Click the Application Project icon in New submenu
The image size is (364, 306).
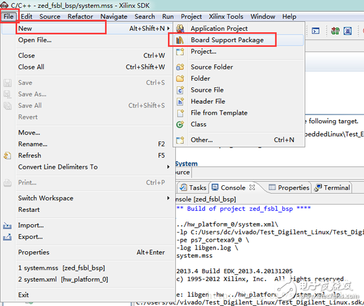(x=180, y=29)
